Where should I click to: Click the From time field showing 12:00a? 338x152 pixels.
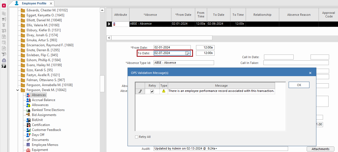tap(205, 47)
